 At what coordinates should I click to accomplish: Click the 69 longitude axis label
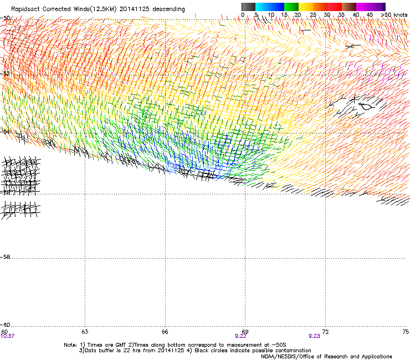tap(245, 332)
